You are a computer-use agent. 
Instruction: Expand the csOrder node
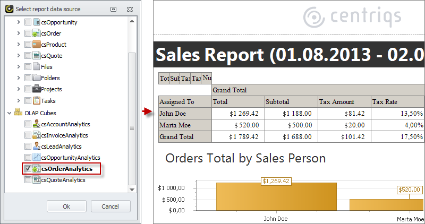pyautogui.click(x=19, y=33)
